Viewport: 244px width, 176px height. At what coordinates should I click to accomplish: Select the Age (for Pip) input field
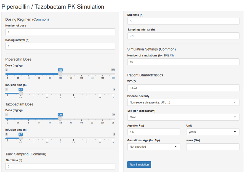tap(154, 132)
